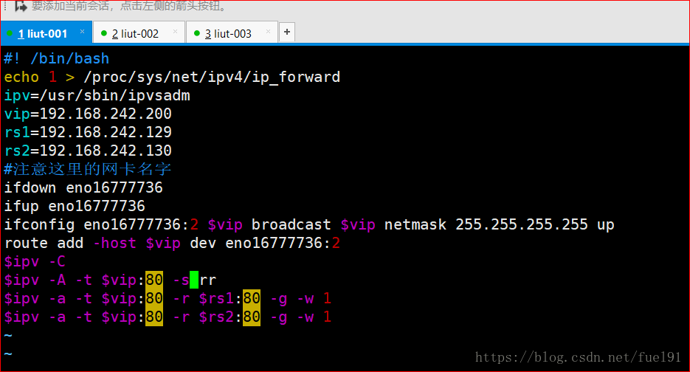Image resolution: width=690 pixels, height=372 pixels.
Task: Switch to the liut-003 session tab
Action: 232,33
